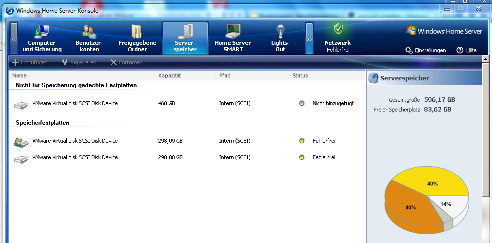Image resolution: width=492 pixels, height=243 pixels.
Task: Sort by the Name column header
Action: point(82,75)
